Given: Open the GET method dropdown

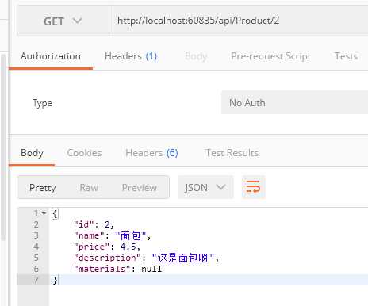Looking at the screenshot, I should (x=63, y=21).
